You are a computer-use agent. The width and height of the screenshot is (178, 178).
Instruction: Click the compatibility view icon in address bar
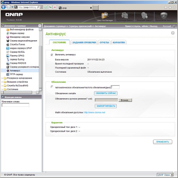46,7
